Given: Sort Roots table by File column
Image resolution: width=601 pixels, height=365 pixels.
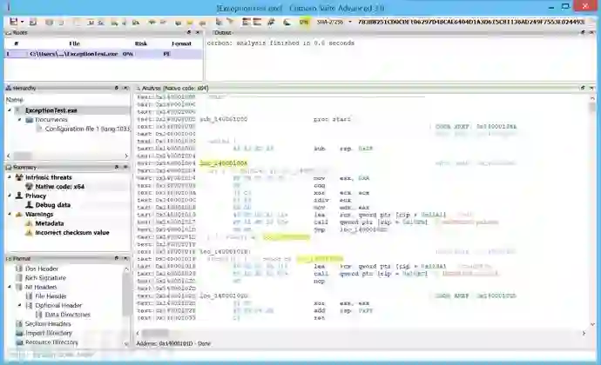Looking at the screenshot, I should click(x=74, y=43).
